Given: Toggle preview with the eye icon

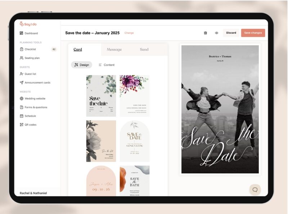Looking at the screenshot, I should coord(216,33).
